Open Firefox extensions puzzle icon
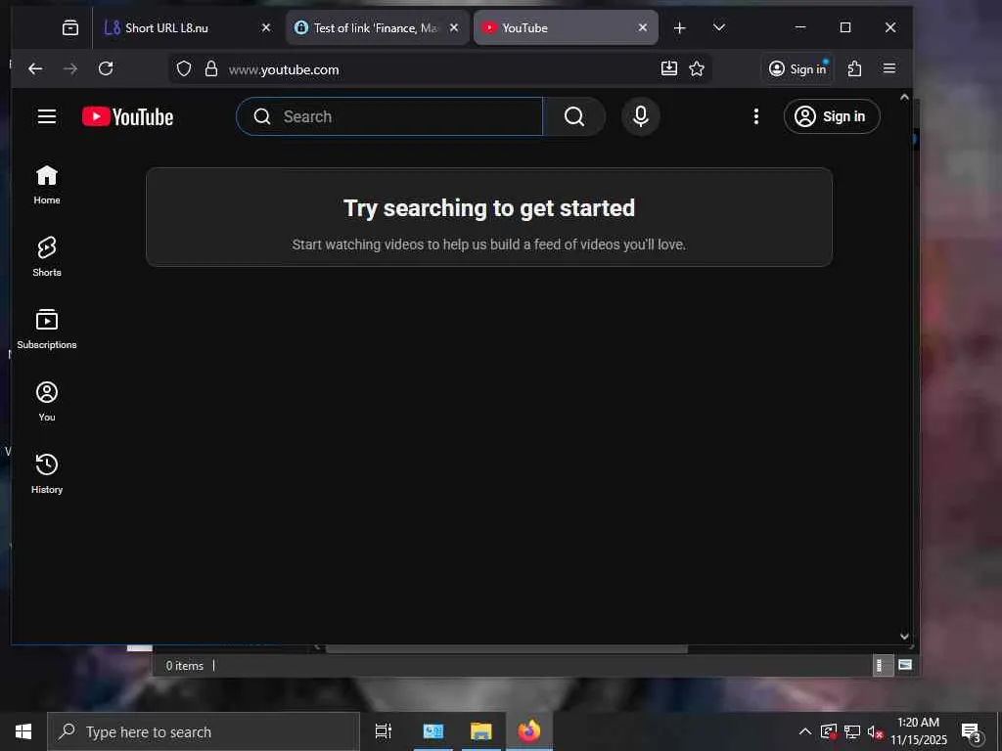Viewport: 1002px width, 751px height. [x=854, y=69]
